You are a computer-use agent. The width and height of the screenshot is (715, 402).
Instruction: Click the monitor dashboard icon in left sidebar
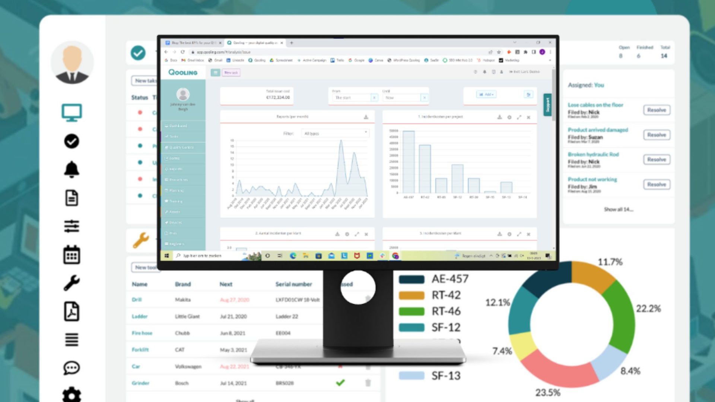point(71,112)
